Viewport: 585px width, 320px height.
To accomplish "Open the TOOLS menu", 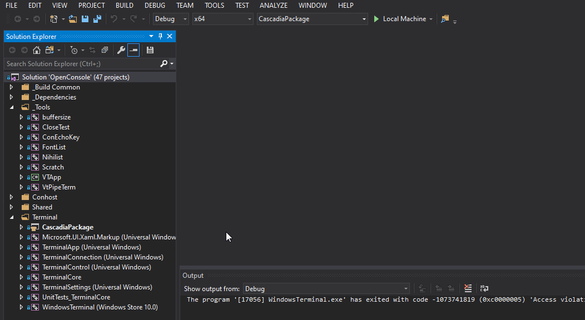I will (x=215, y=6).
